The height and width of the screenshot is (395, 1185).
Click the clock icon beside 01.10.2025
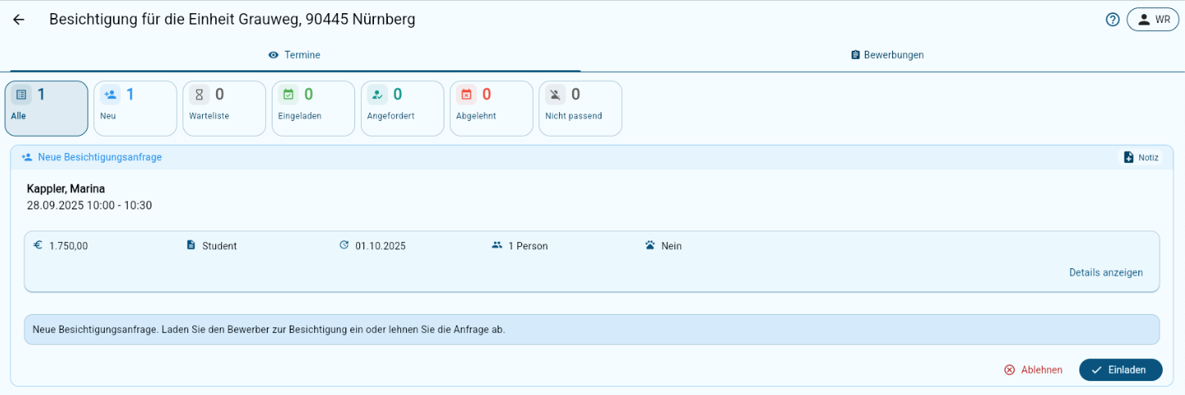tap(344, 245)
